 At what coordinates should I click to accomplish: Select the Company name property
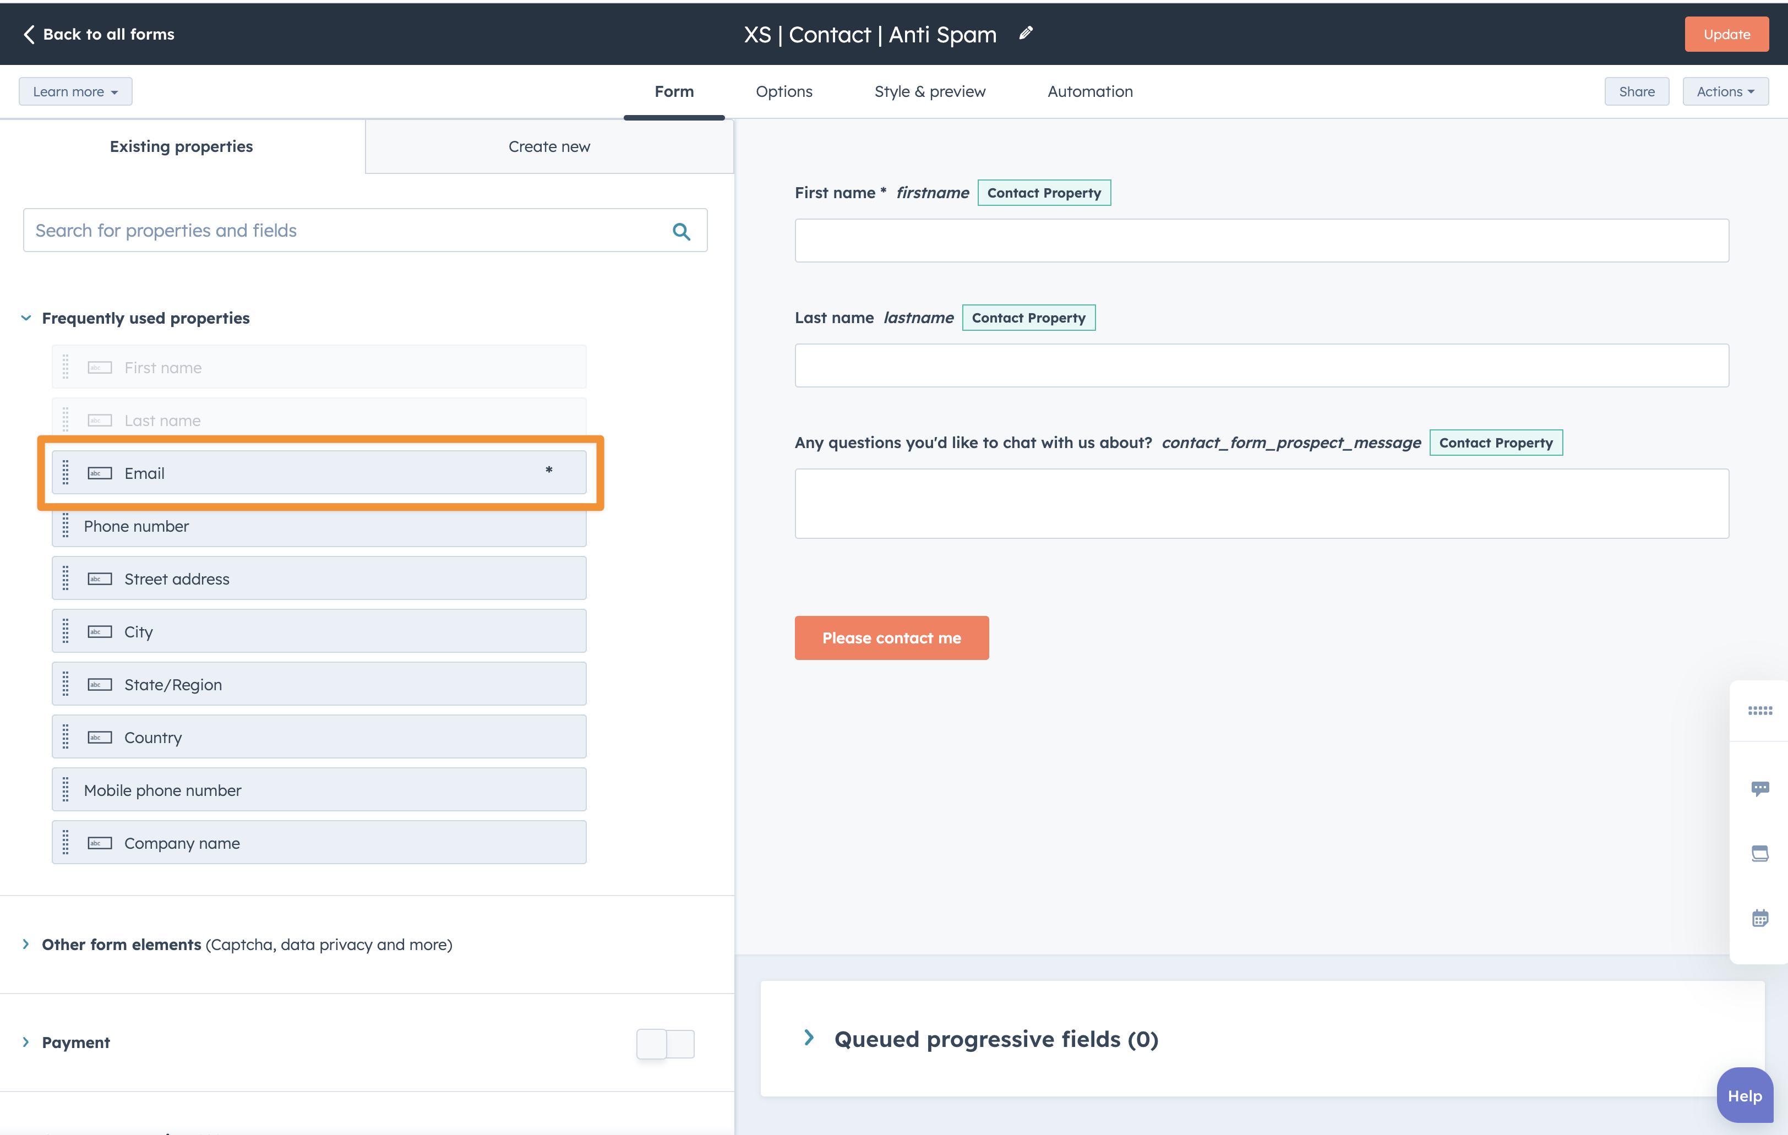click(319, 843)
